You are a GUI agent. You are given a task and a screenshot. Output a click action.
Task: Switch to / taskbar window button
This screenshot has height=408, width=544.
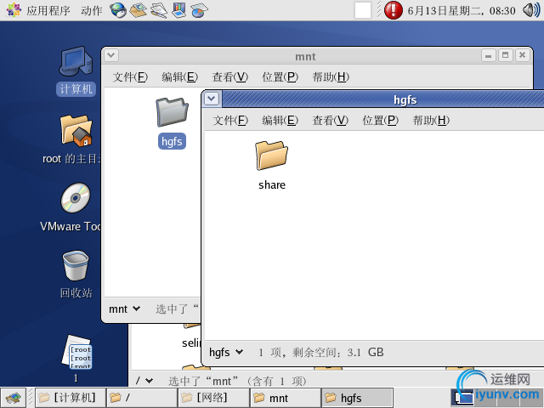(x=142, y=398)
